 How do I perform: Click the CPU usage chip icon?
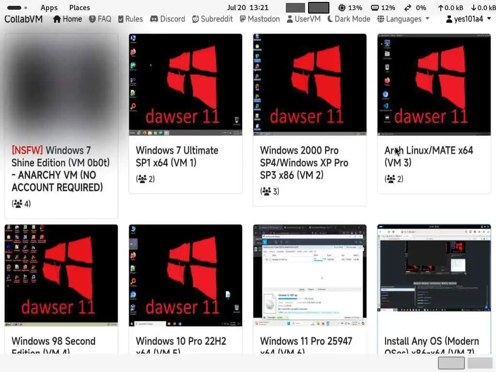point(341,8)
